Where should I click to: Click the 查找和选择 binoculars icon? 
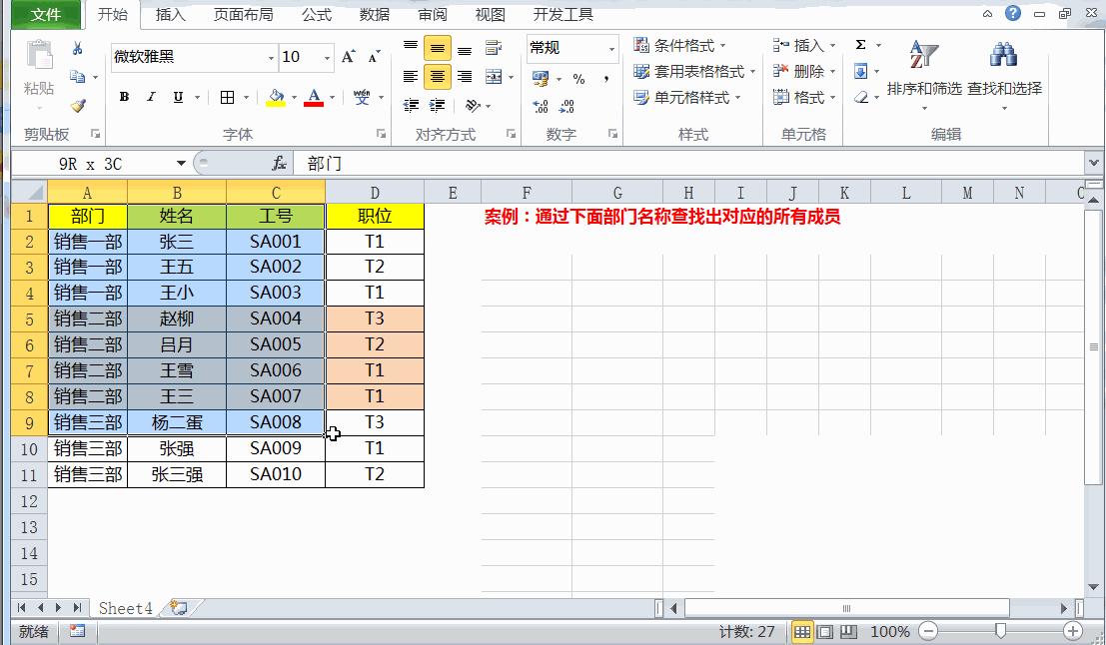tap(1003, 52)
